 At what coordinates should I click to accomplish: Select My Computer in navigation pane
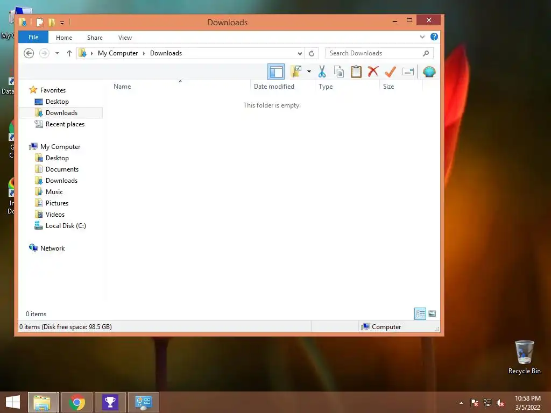[x=60, y=147]
